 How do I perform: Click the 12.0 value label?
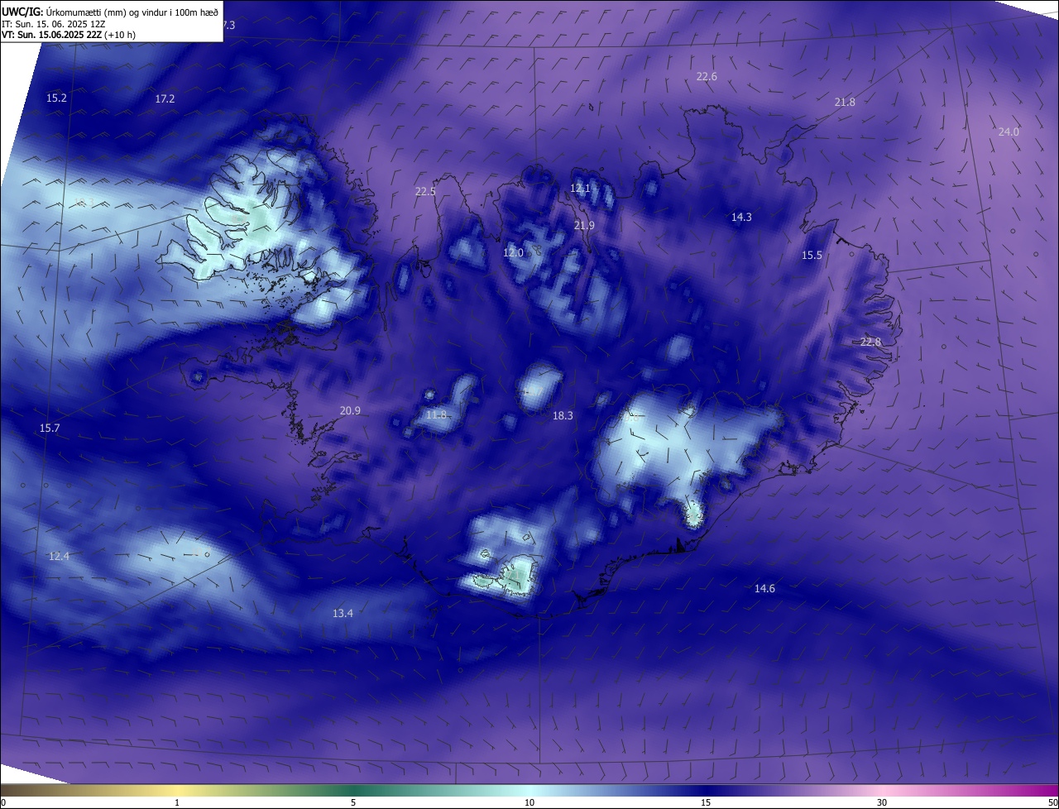(513, 252)
